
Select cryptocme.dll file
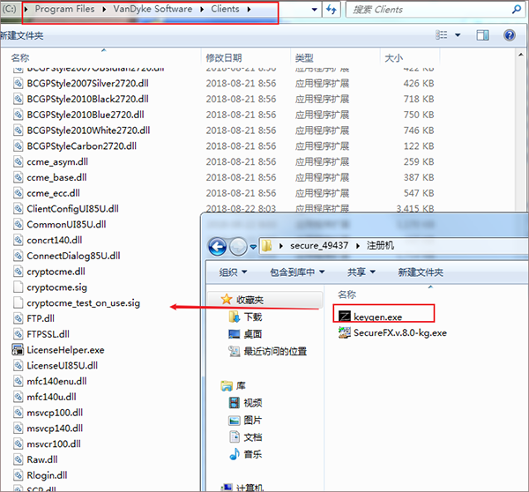click(x=56, y=272)
